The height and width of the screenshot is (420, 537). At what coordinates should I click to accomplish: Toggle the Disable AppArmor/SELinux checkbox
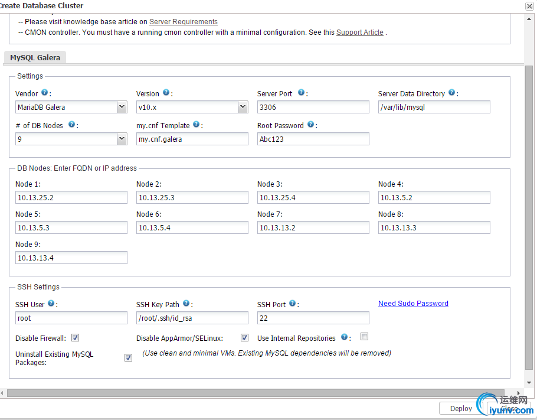point(244,338)
